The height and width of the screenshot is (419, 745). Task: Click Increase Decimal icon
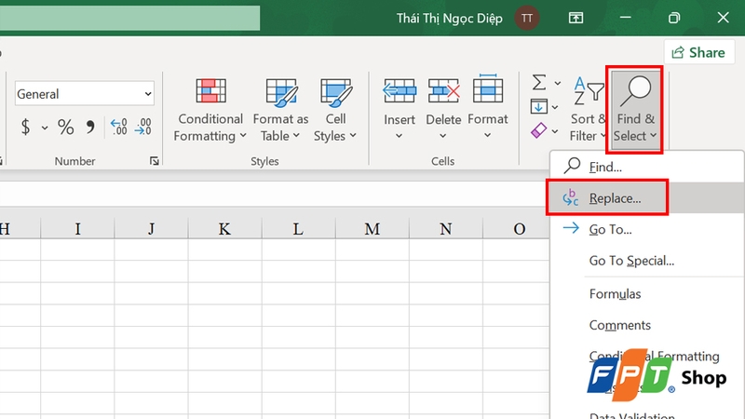119,127
